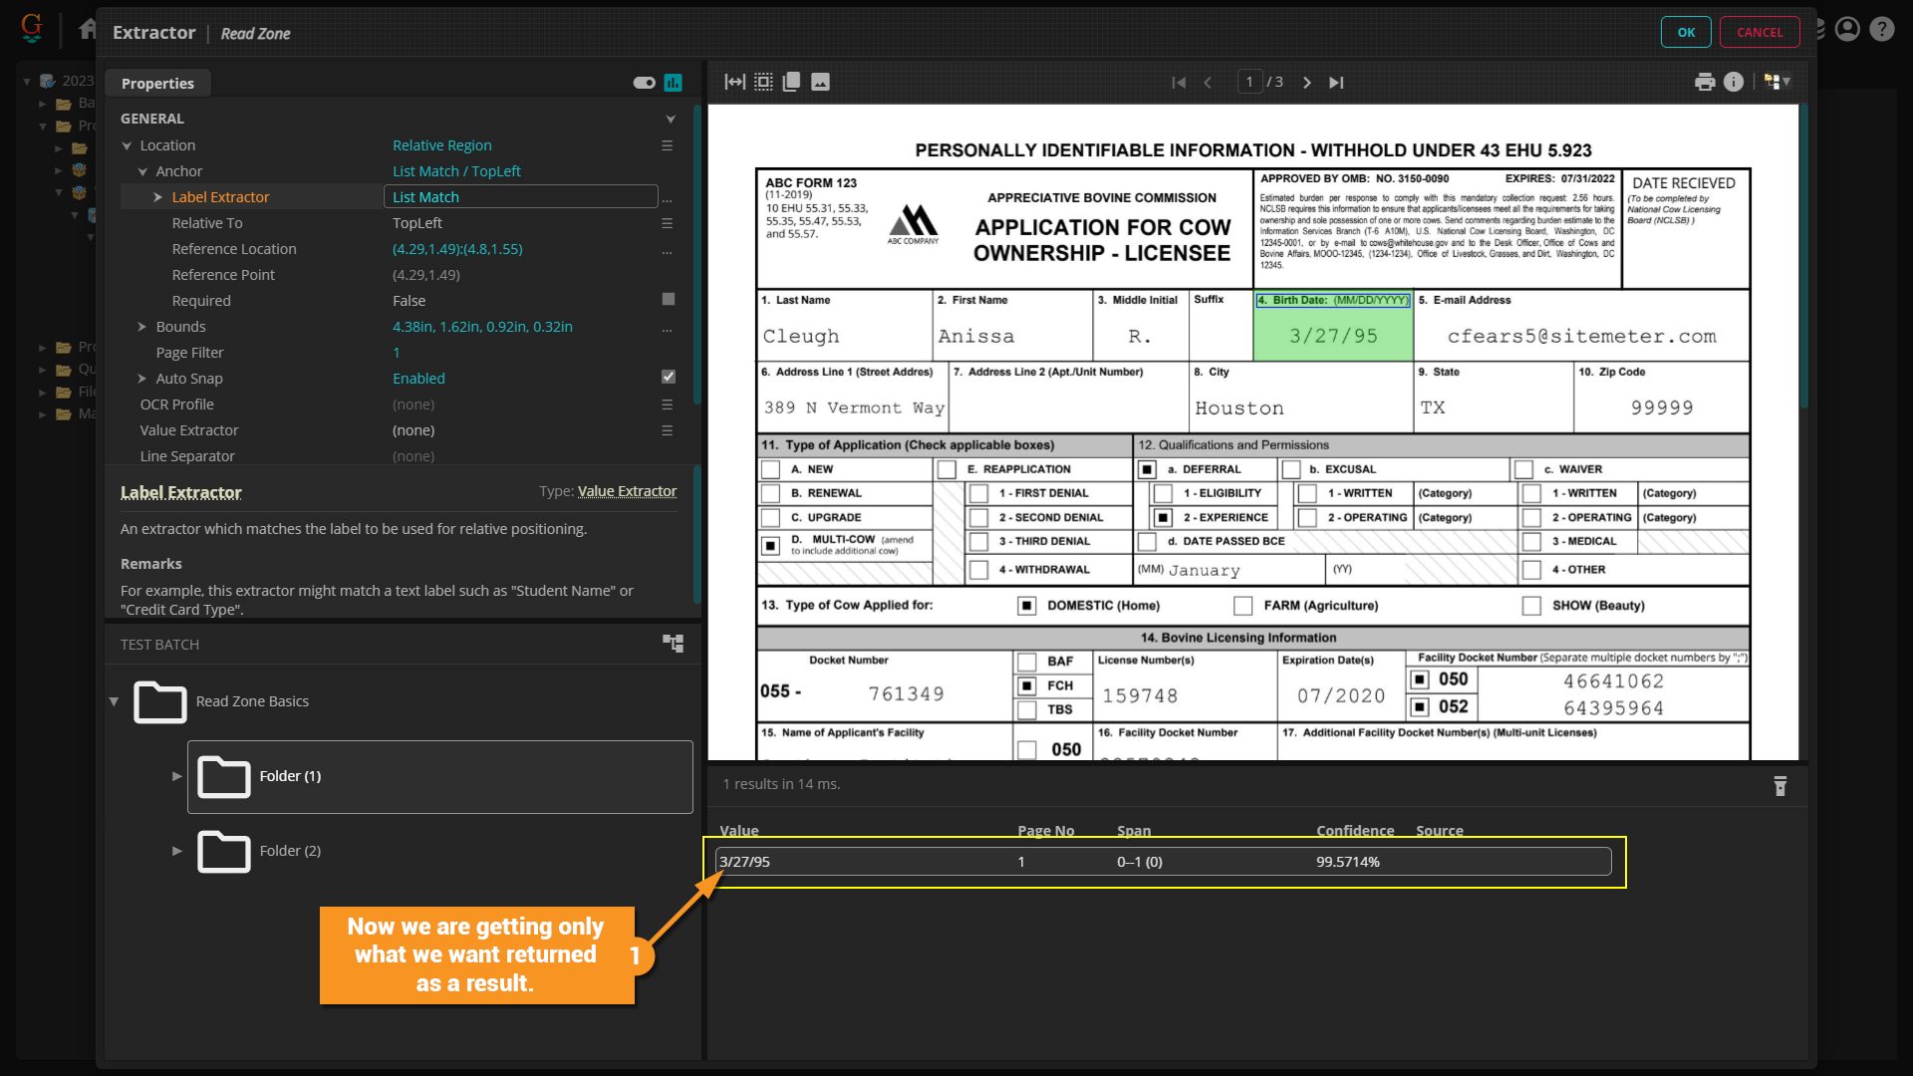Select the Properties tab
This screenshot has width=1913, height=1076.
157,84
